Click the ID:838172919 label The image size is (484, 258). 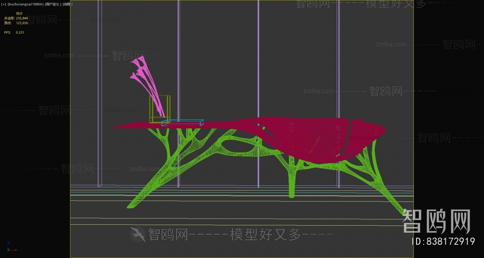[443, 241]
